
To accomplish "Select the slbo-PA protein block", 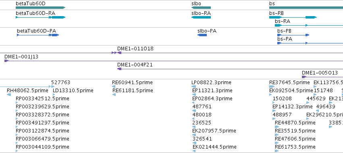I will coord(202,35).
